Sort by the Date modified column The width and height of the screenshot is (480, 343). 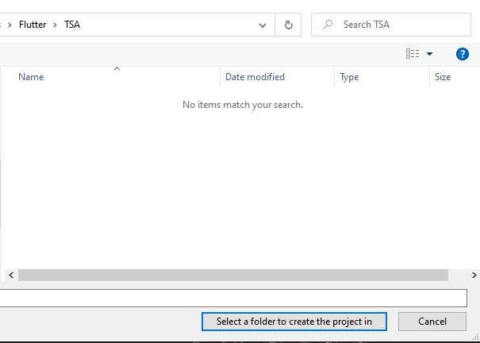coord(255,77)
